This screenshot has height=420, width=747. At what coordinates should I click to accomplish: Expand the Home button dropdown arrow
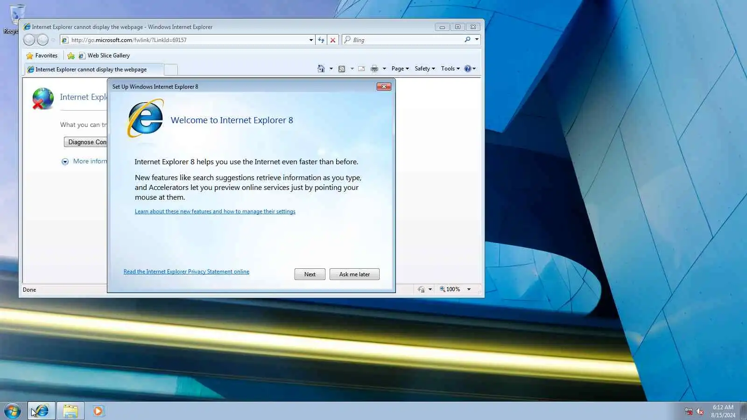[331, 69]
